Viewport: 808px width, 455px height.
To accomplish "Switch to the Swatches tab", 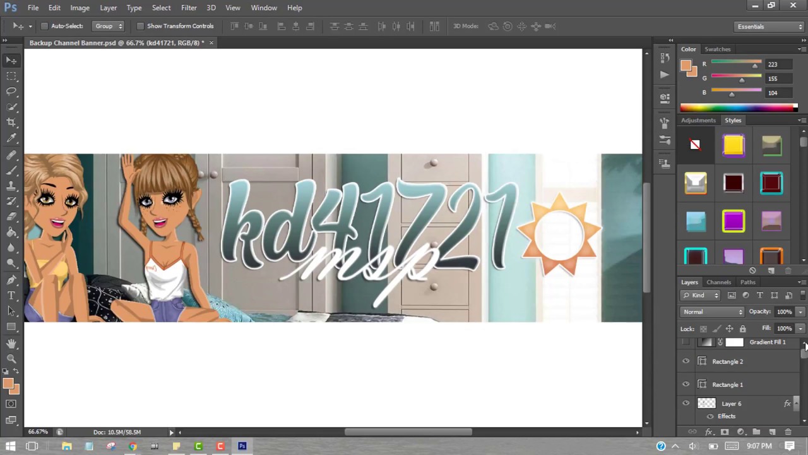I will tap(717, 49).
